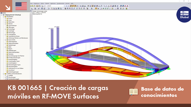The image size is (191, 107).
Task: Click the Lastfälle icon in tree
Action: click(x=7, y=75)
